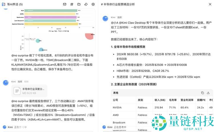Click Kimi avatar above the MD file message
214x132 pixels.
[6, 83]
